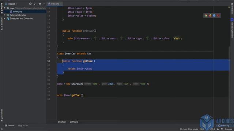Click getYear() in the breadcrumb bar

(x=74, y=122)
